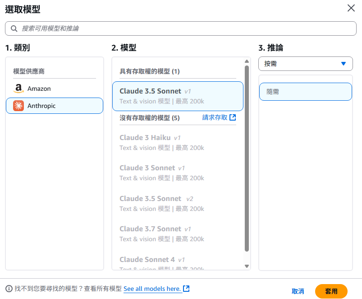Click the 套用 apply button

coord(331,291)
